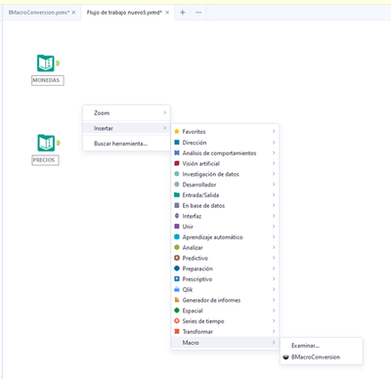The width and height of the screenshot is (391, 379).
Task: Click the Predictivo category icon
Action: tap(177, 258)
